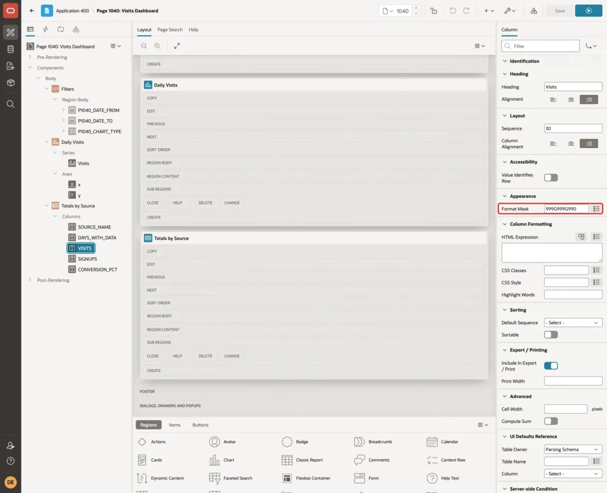Open the UI Defaults Column dropdown
Screen dimensions: 607x493
pos(573,473)
